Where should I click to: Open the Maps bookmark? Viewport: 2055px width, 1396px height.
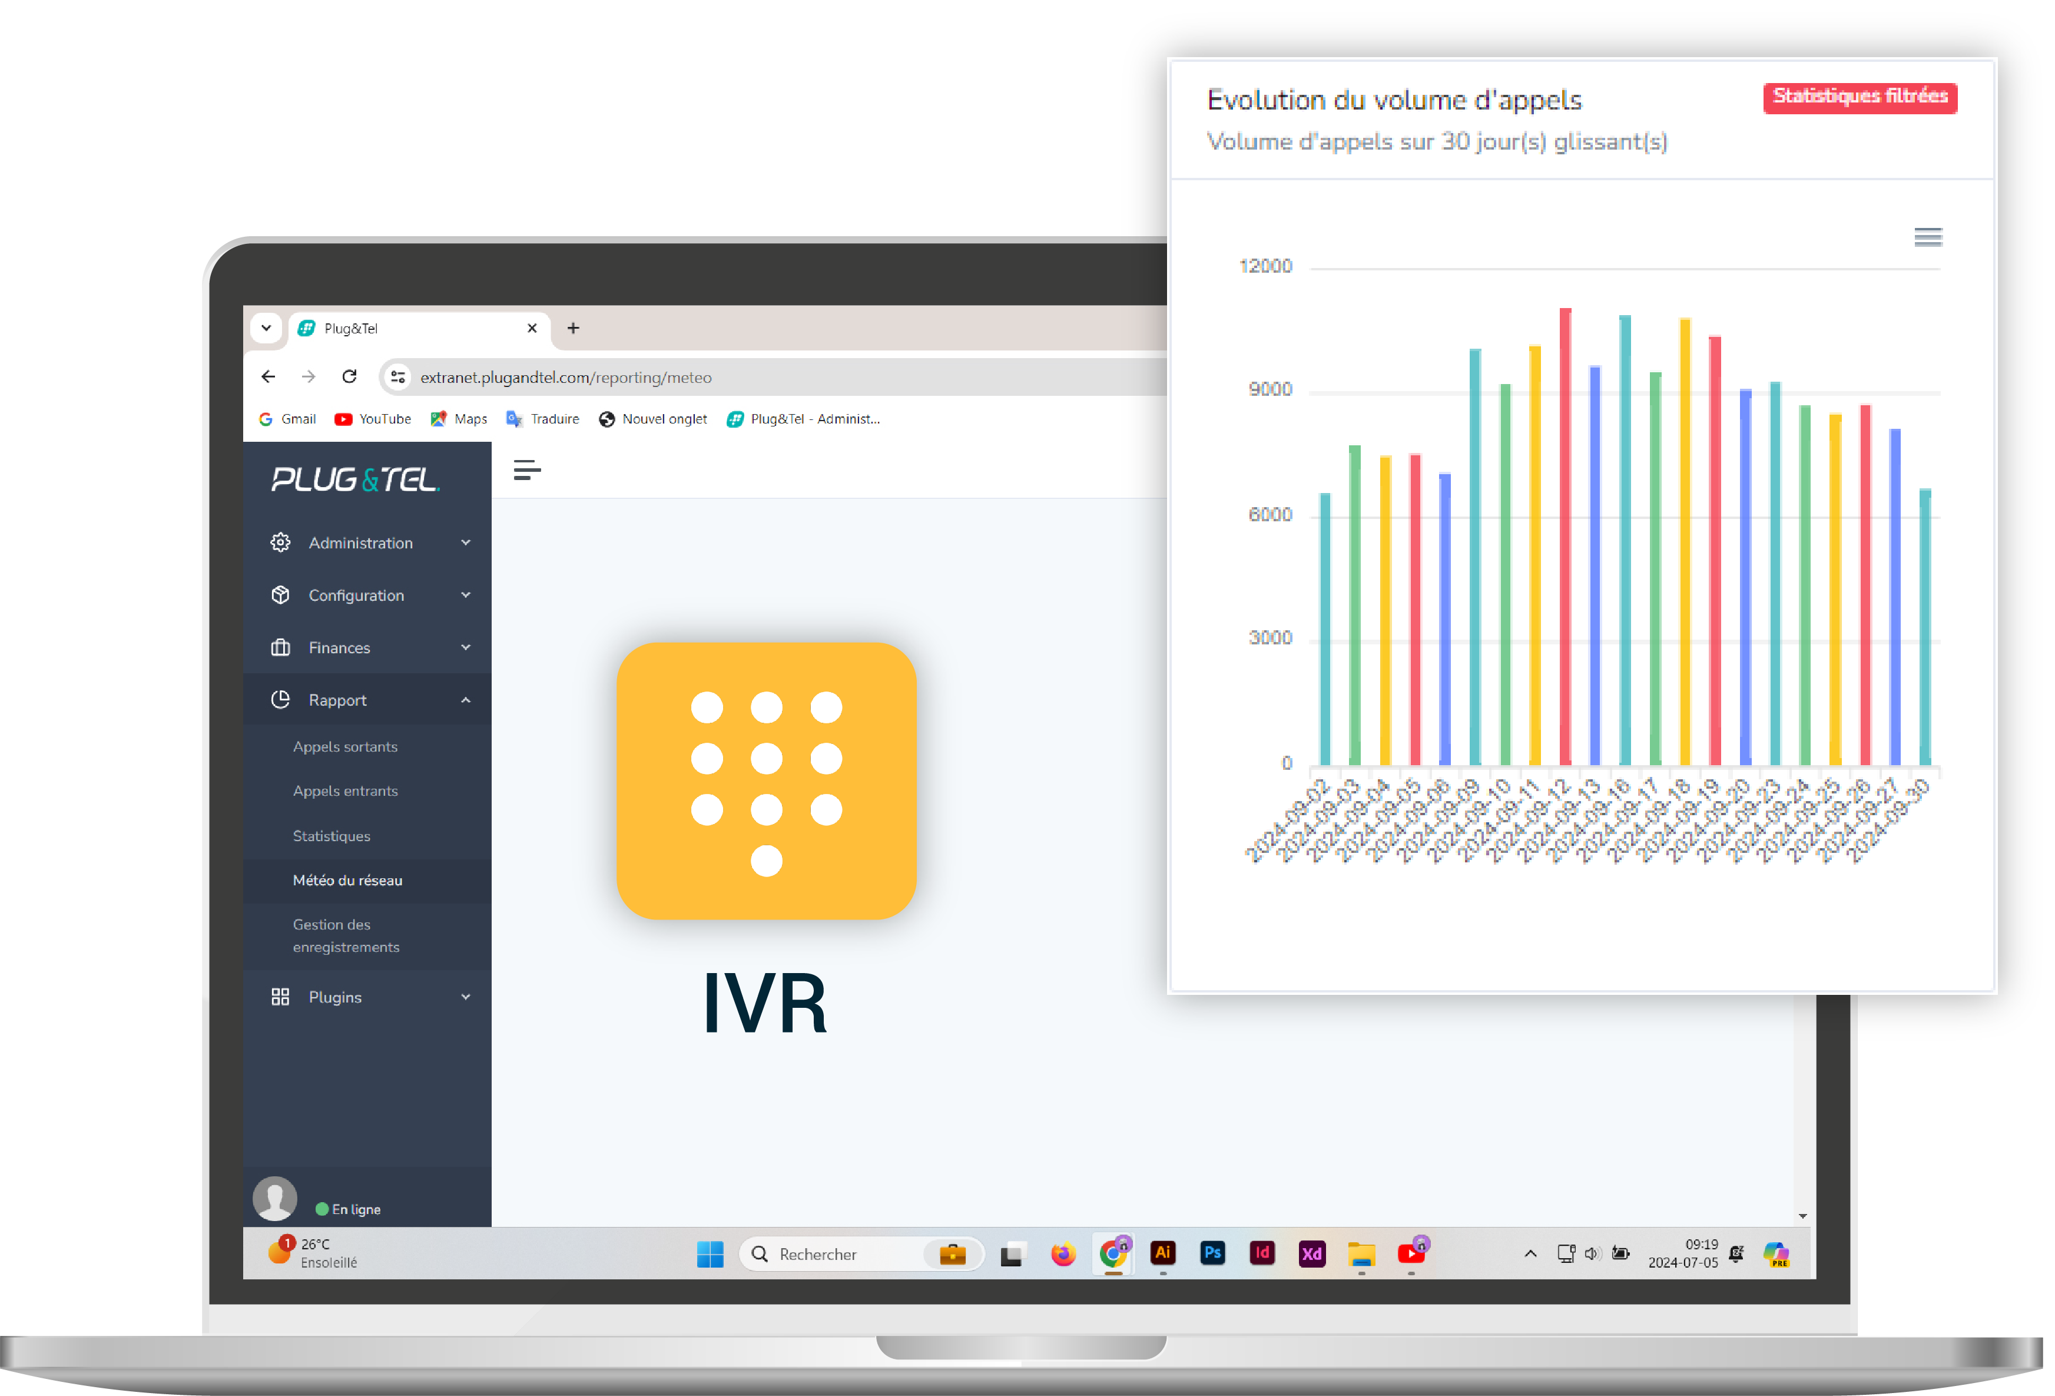coord(458,419)
